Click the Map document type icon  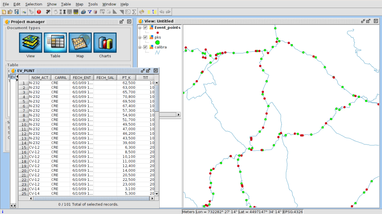point(80,42)
